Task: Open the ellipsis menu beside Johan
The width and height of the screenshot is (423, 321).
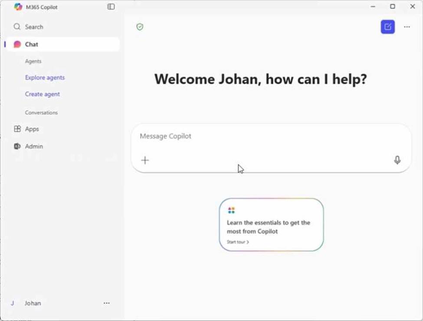Action: click(x=107, y=303)
